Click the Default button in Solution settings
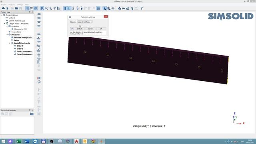The image size is (256, 144). click(80, 29)
